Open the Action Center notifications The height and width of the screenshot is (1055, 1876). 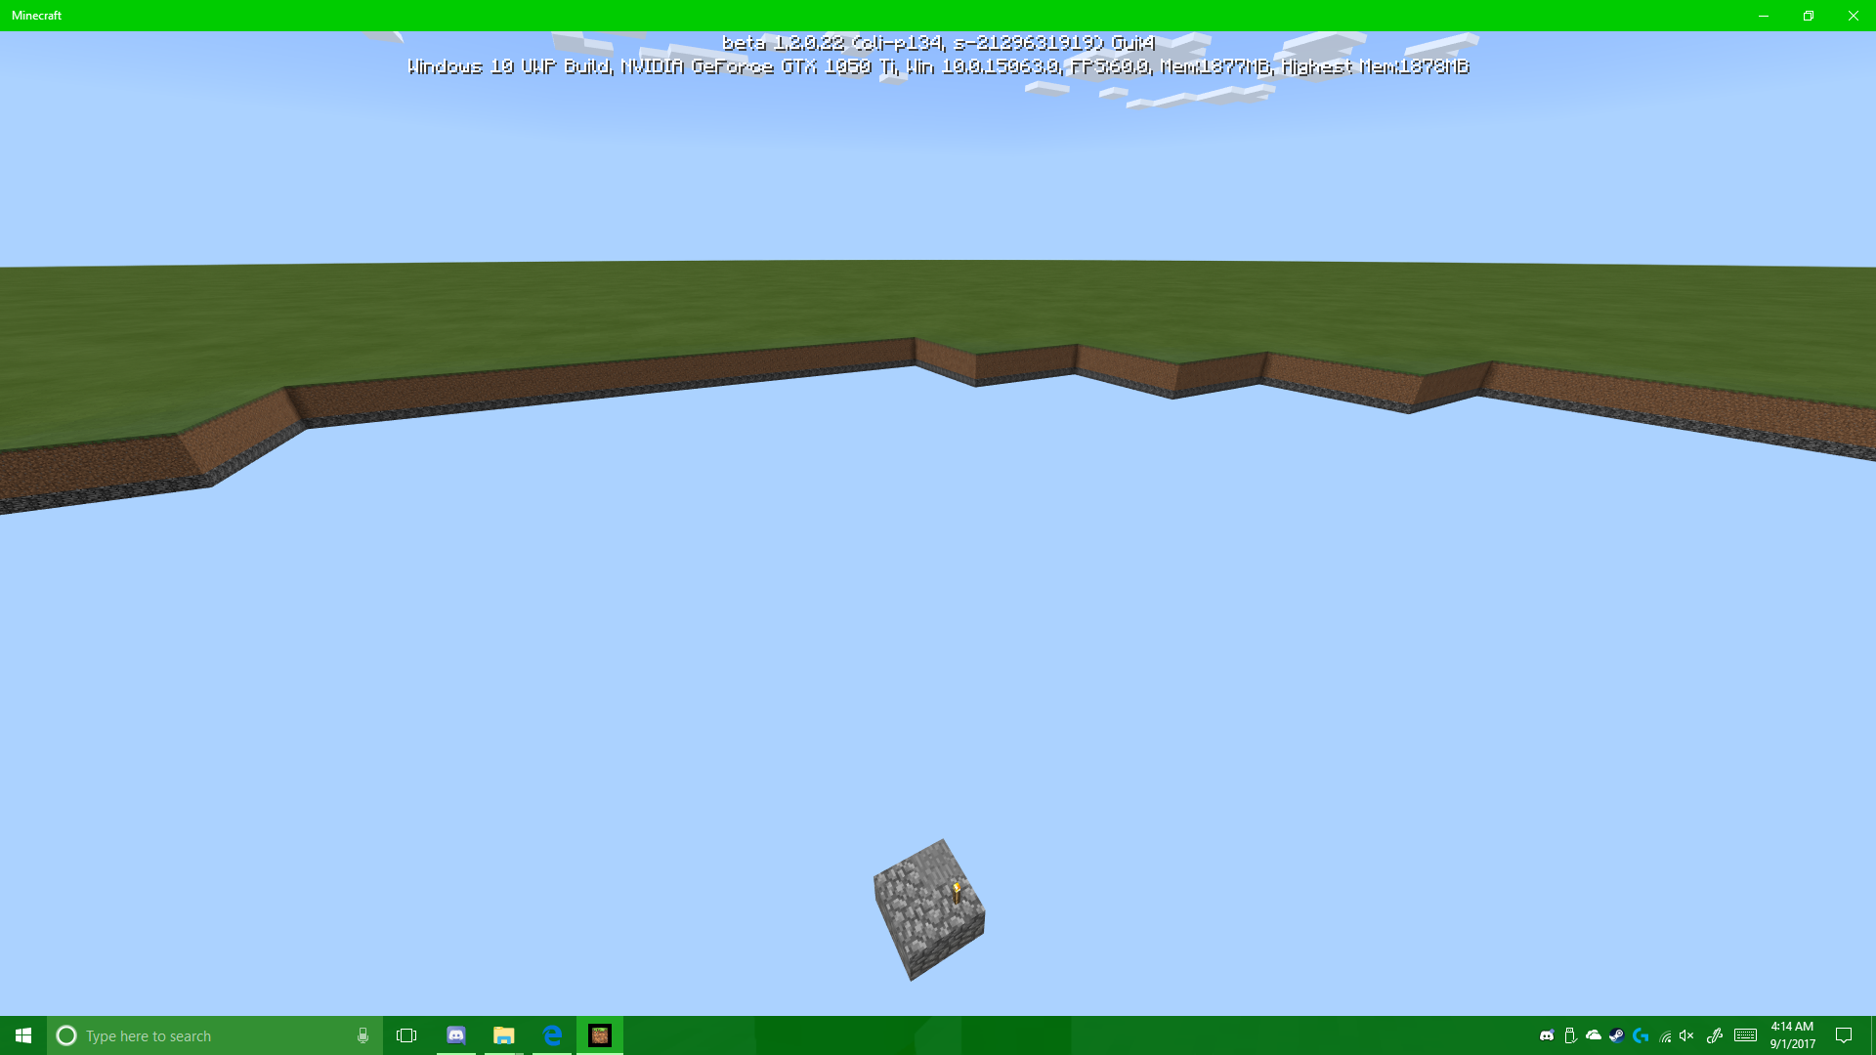pyautogui.click(x=1844, y=1035)
